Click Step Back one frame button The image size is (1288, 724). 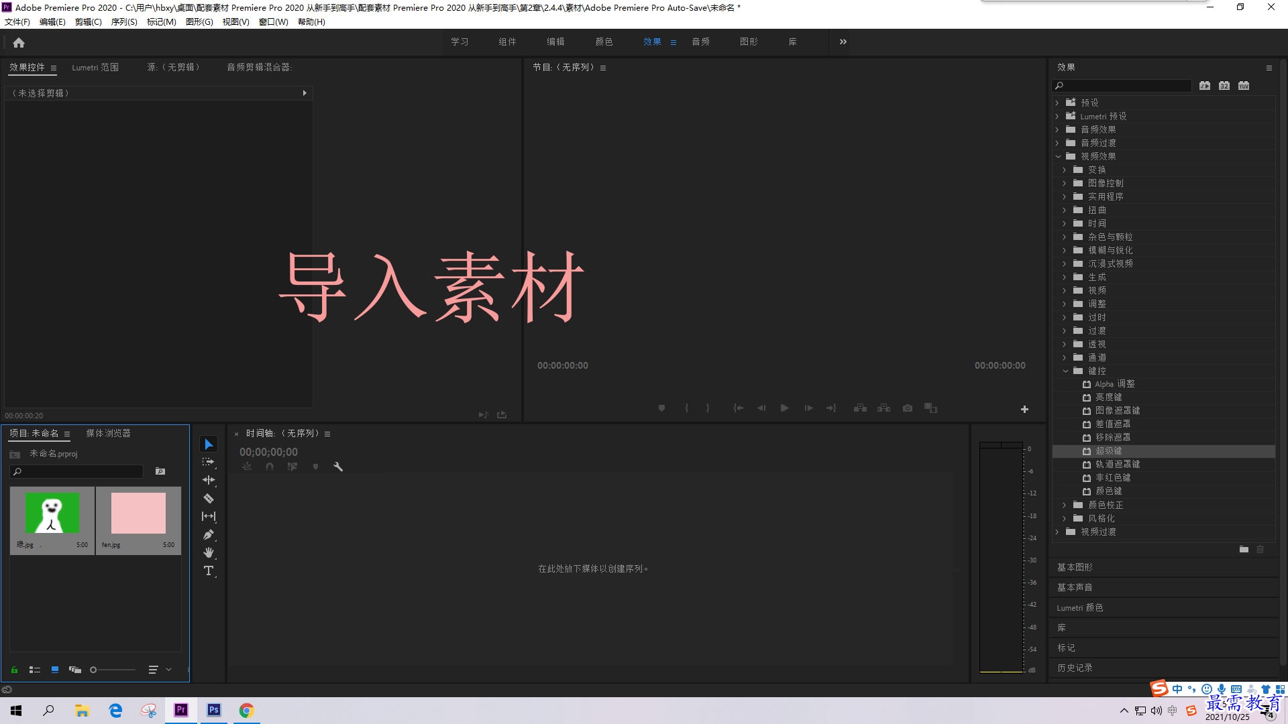pos(761,408)
